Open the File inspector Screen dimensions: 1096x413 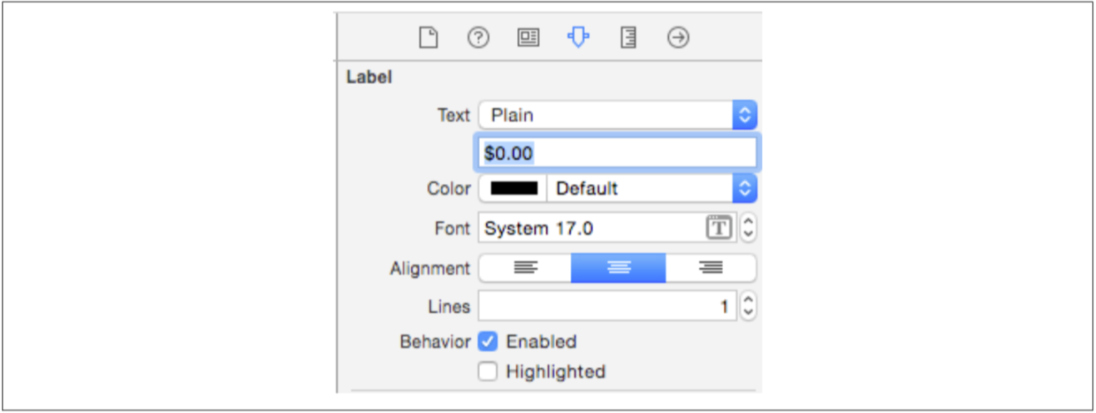point(429,38)
